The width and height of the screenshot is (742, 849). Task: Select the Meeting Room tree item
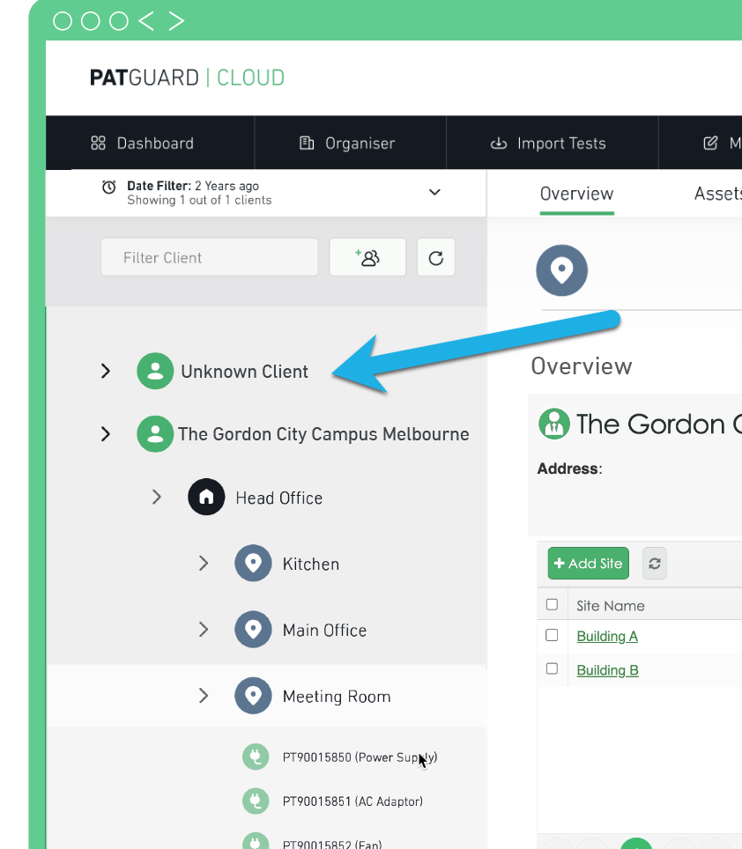[x=337, y=697]
